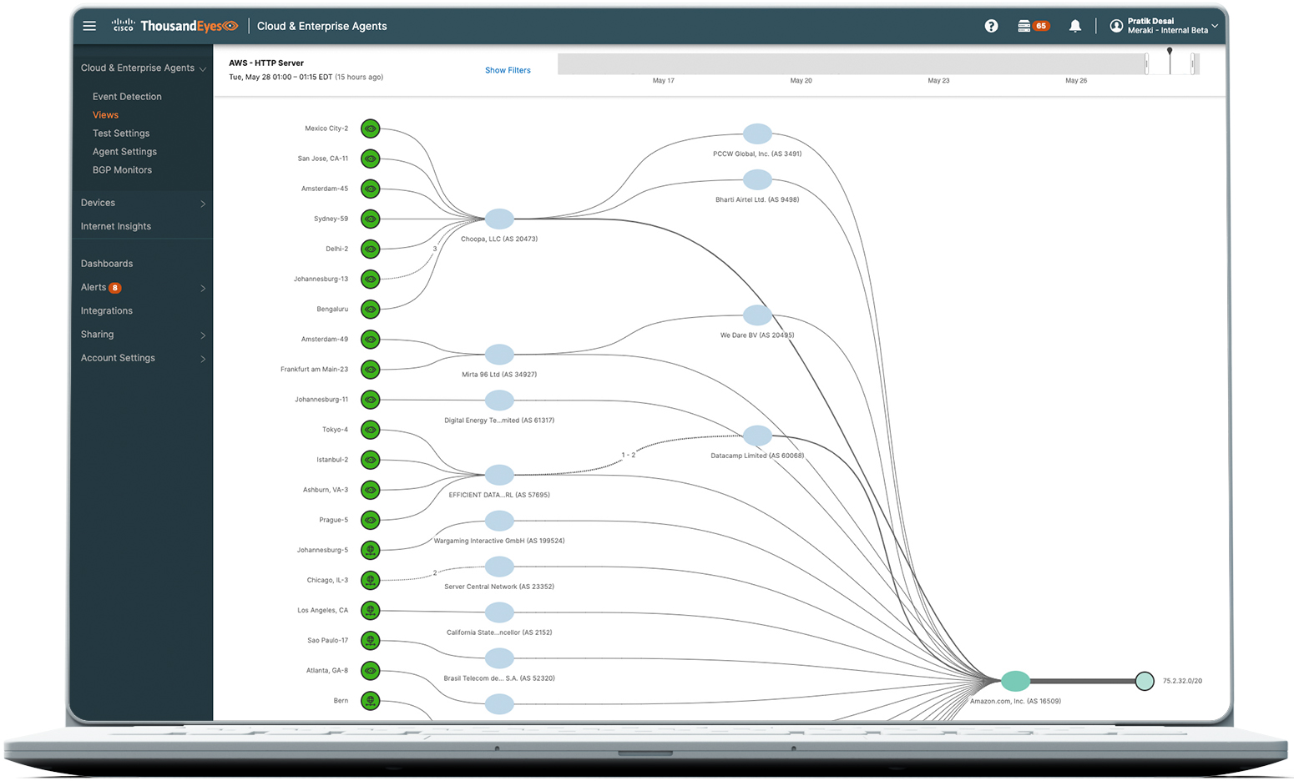The image size is (1294, 781).
Task: Select the Mexico City-2 agent marker
Action: tap(370, 128)
